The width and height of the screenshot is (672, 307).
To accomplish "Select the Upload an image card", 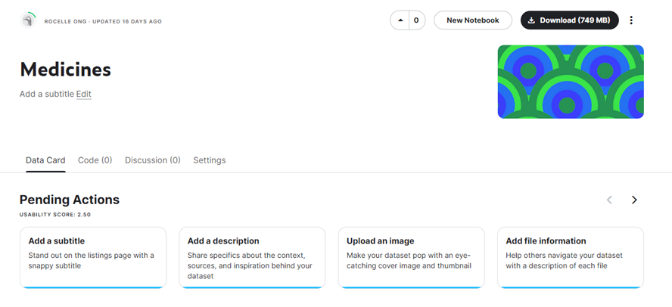I will (x=411, y=257).
